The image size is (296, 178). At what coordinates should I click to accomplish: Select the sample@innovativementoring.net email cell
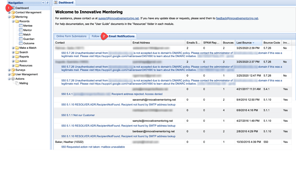coord(153,121)
